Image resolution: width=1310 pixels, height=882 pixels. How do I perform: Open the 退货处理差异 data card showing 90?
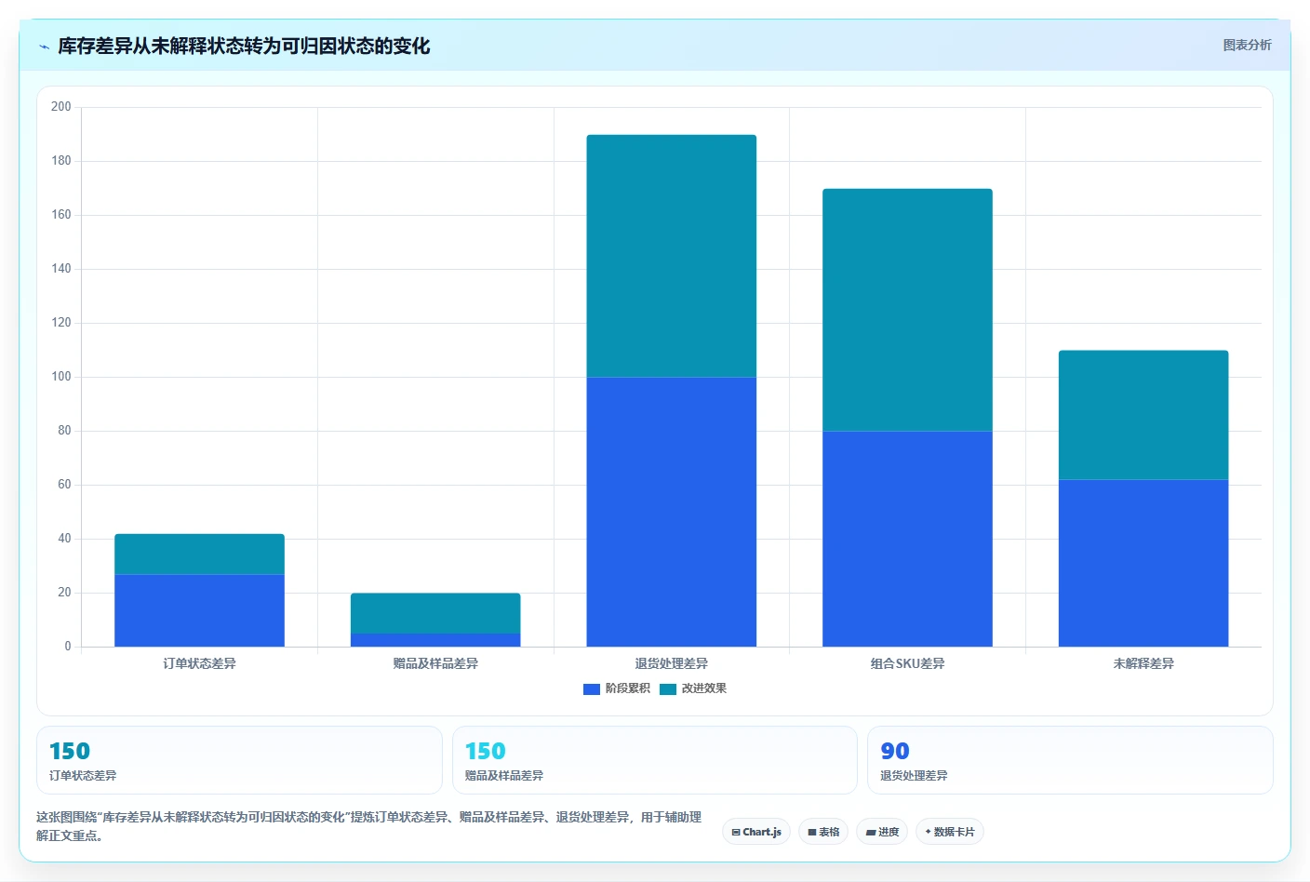[1070, 760]
